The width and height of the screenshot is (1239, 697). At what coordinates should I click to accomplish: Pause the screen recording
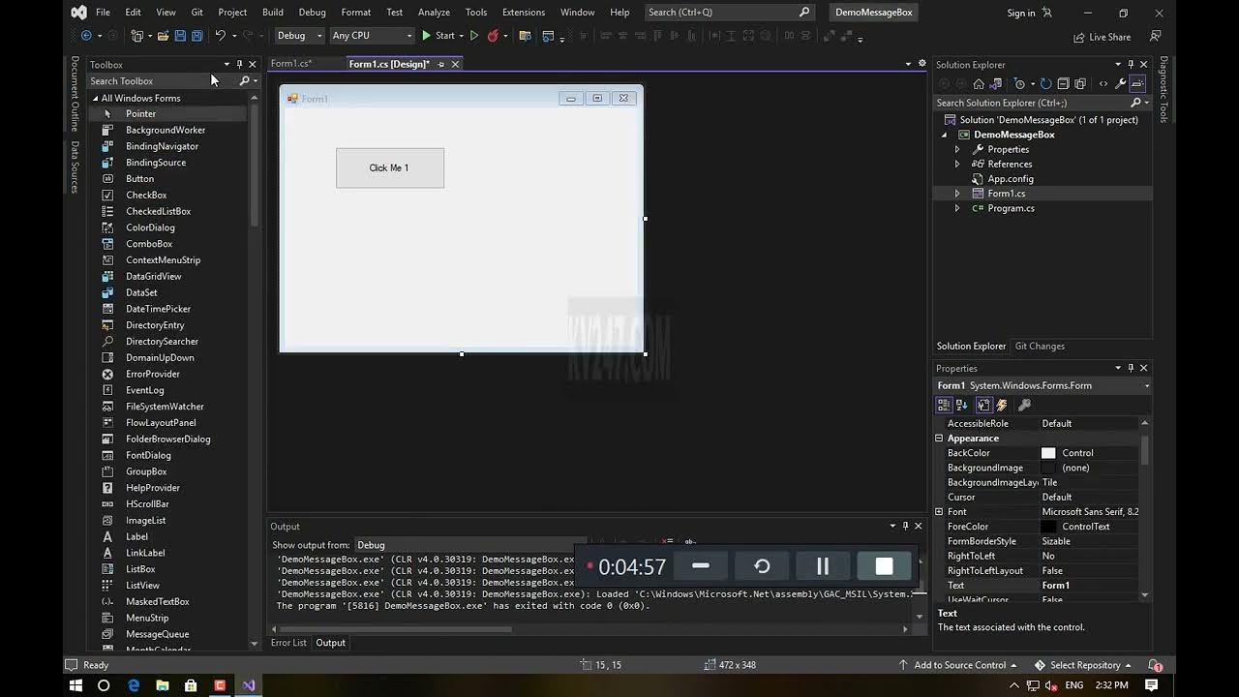click(823, 566)
